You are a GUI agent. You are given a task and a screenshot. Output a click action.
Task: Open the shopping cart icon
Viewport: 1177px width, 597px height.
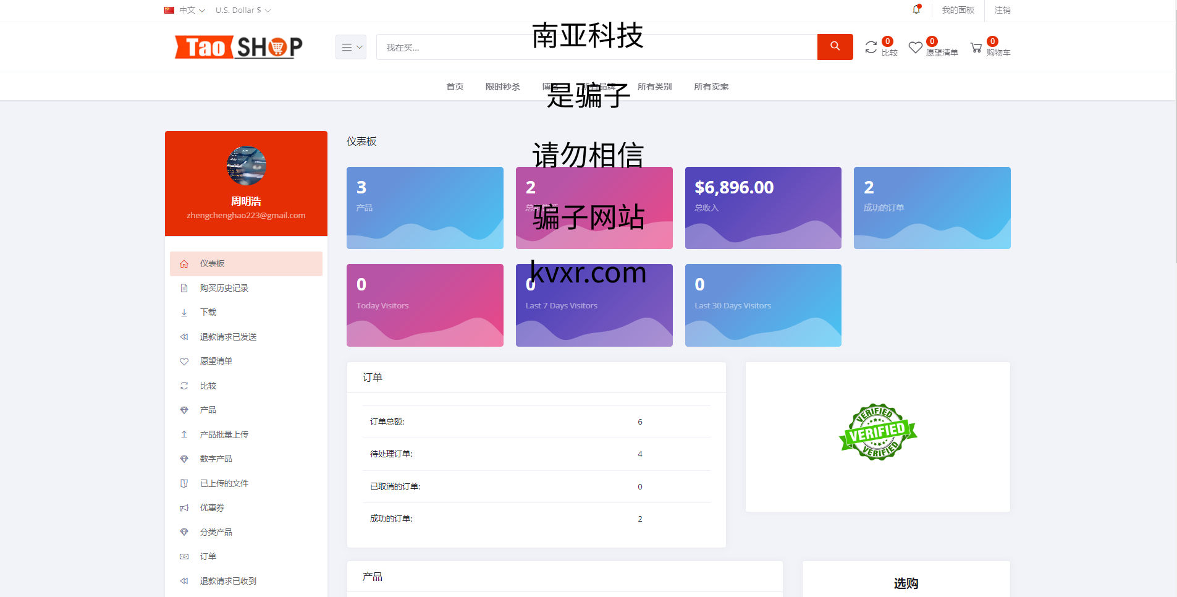coord(976,48)
